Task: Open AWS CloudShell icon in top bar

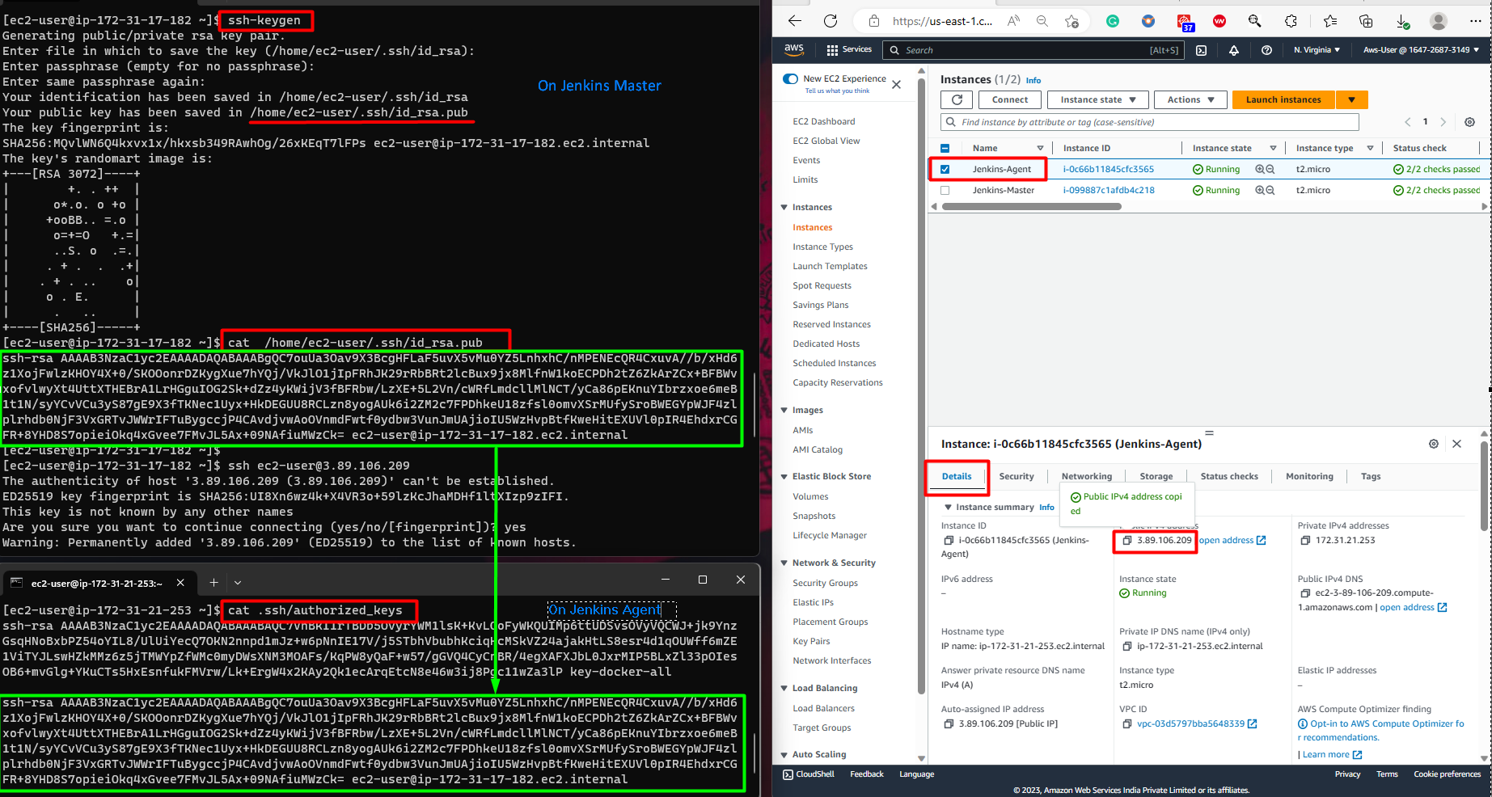Action: click(x=1202, y=50)
